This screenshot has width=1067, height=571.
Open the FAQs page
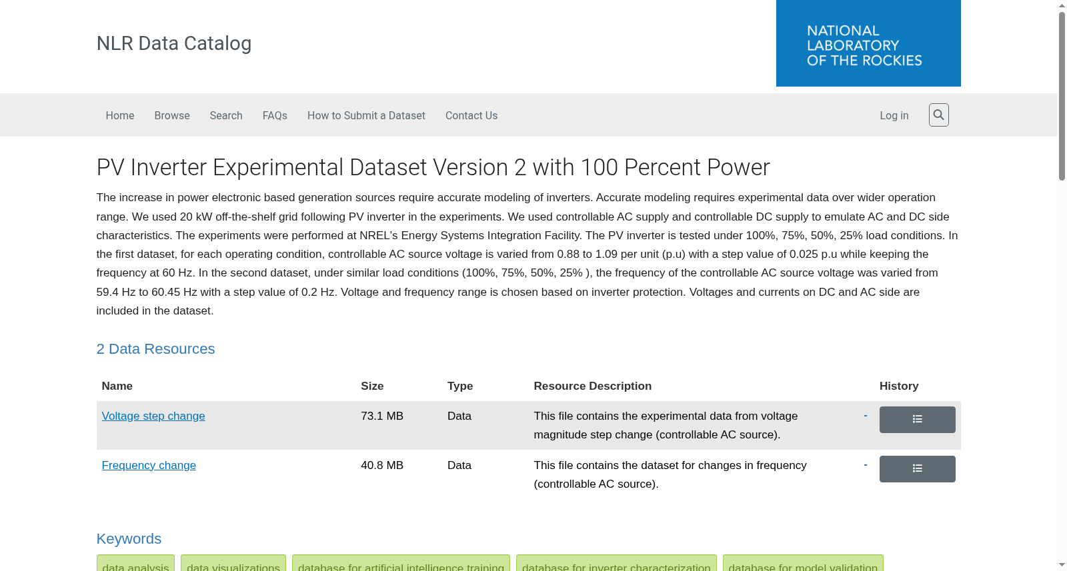tap(275, 115)
